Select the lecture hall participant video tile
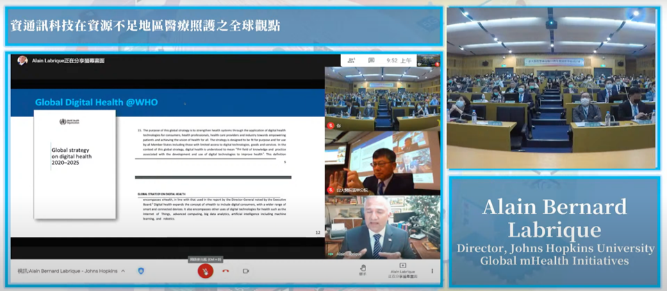The width and height of the screenshot is (667, 291). tap(382, 98)
